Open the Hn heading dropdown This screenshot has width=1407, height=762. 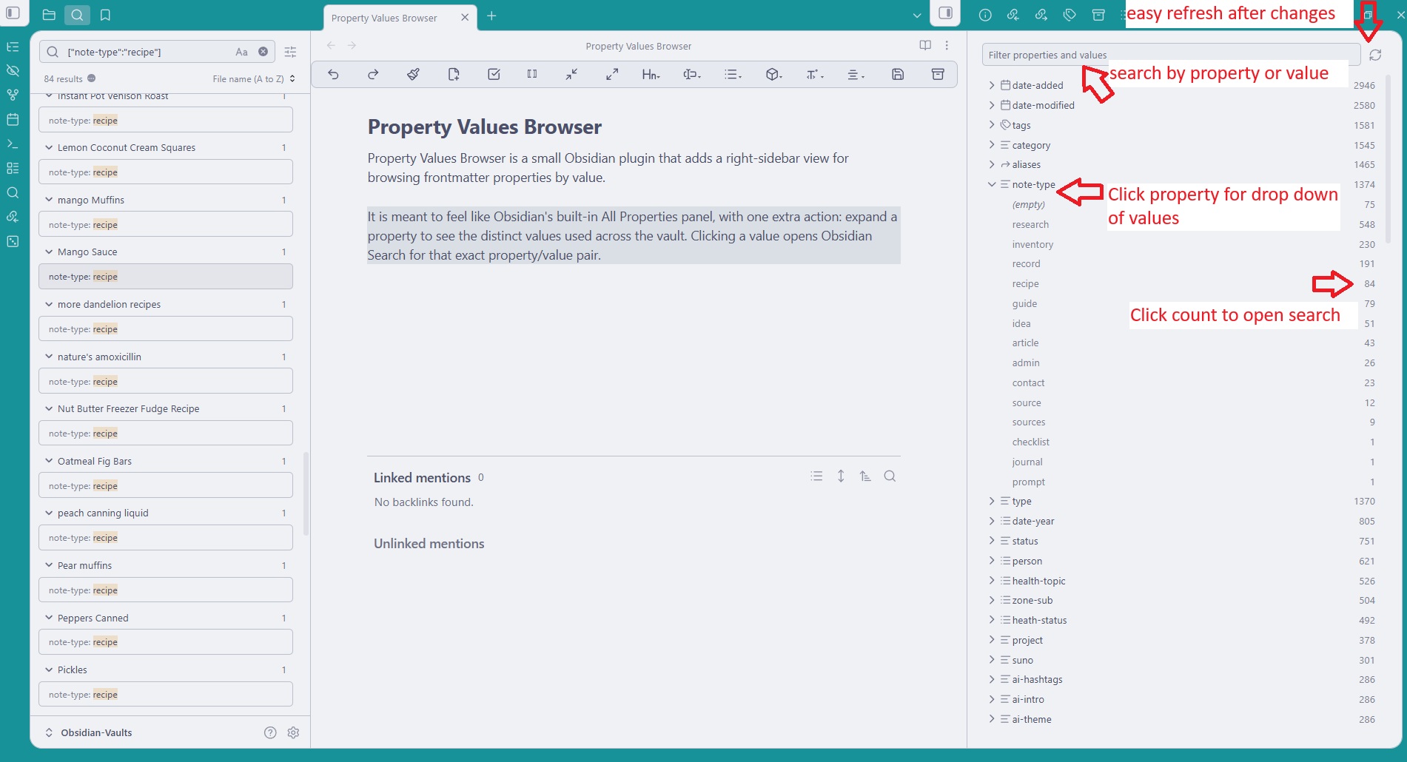coord(651,74)
